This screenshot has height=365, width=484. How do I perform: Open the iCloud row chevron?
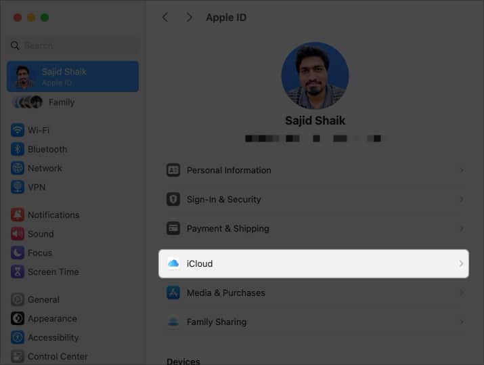pyautogui.click(x=461, y=263)
